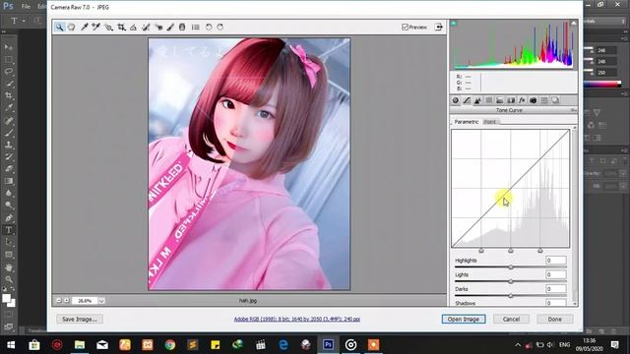Click the foreground color swatch in Photoshop
The height and width of the screenshot is (354, 630).
pyautogui.click(x=6, y=299)
